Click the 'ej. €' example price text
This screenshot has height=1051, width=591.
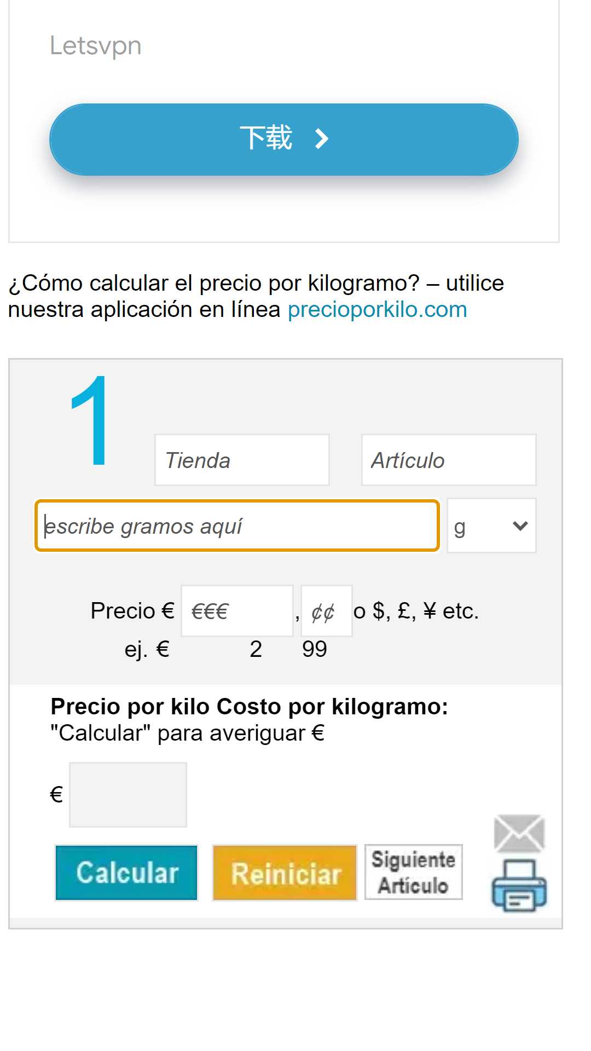[147, 649]
